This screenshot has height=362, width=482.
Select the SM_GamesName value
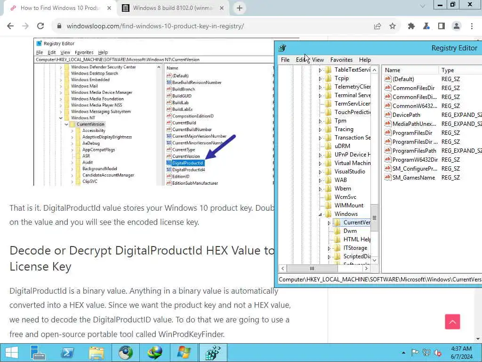(x=413, y=178)
